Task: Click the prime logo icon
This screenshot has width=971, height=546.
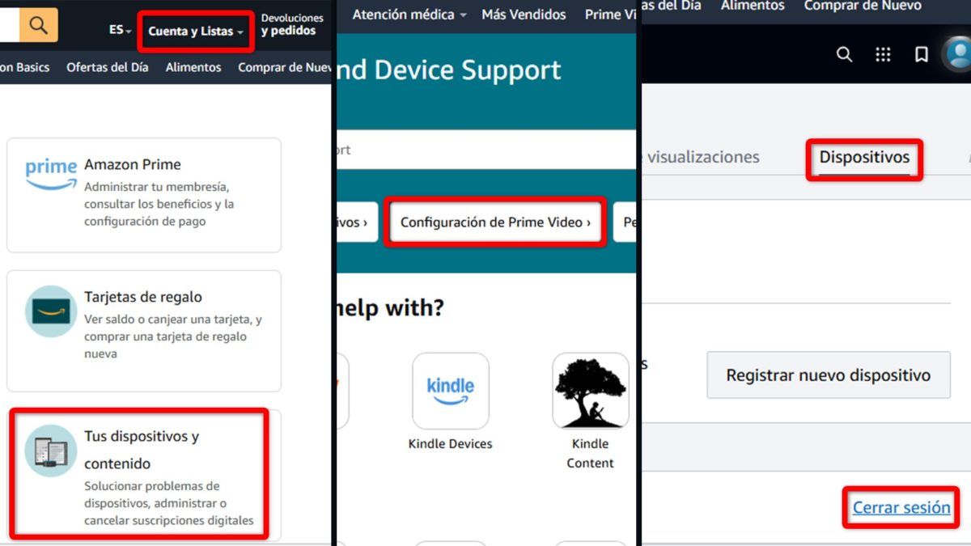Action: (50, 174)
